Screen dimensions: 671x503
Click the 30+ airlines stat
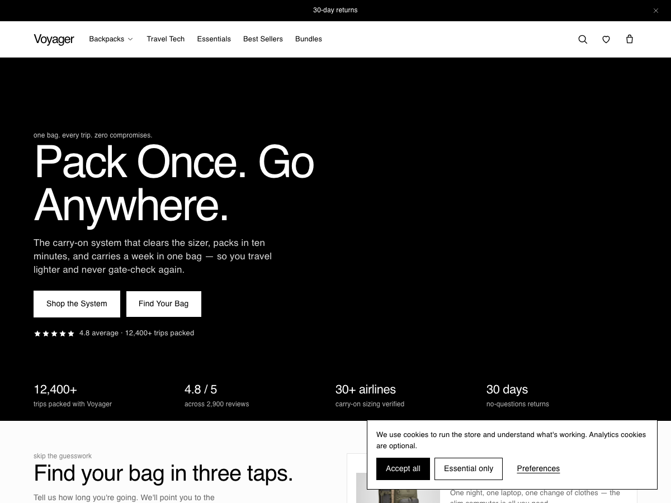point(370,395)
